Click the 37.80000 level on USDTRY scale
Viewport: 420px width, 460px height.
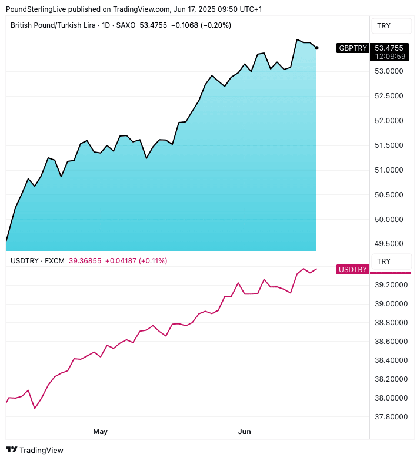(391, 417)
